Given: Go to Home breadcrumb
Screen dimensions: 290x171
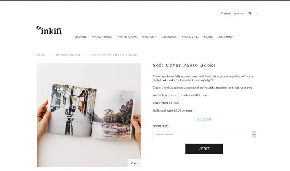Looking at the screenshot, I should click(x=41, y=55).
